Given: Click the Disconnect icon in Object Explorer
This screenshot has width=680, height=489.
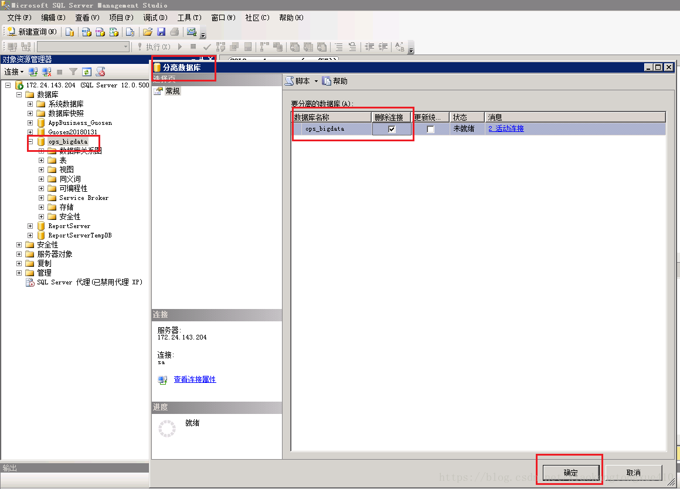Looking at the screenshot, I should coord(46,72).
